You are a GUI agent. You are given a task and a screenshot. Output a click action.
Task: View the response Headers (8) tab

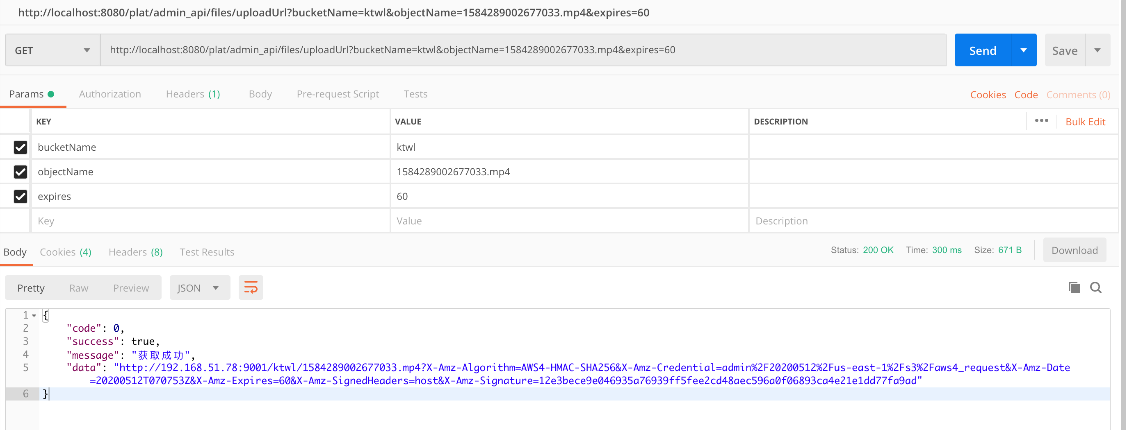(135, 252)
